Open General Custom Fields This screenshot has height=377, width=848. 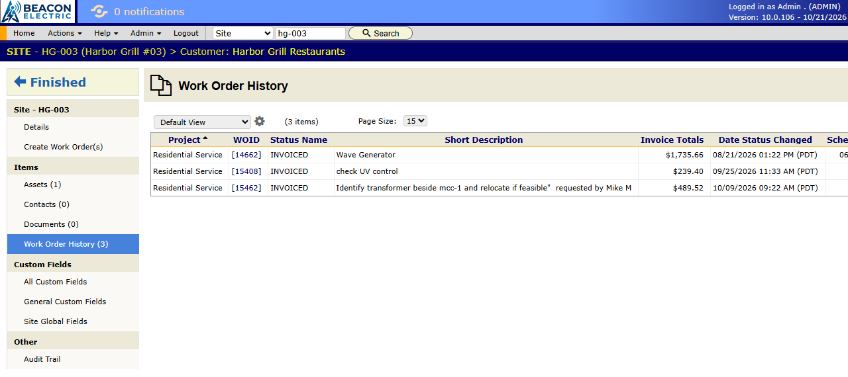click(65, 302)
